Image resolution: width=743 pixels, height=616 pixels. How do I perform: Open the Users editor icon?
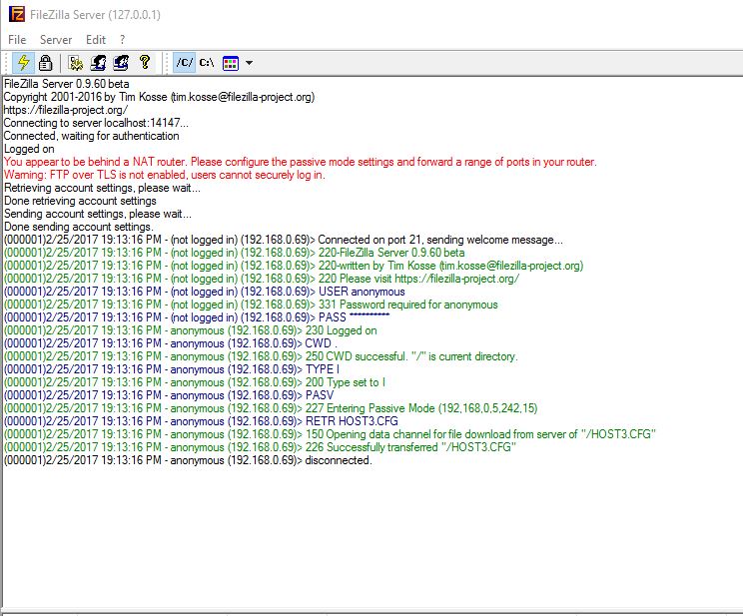(98, 63)
